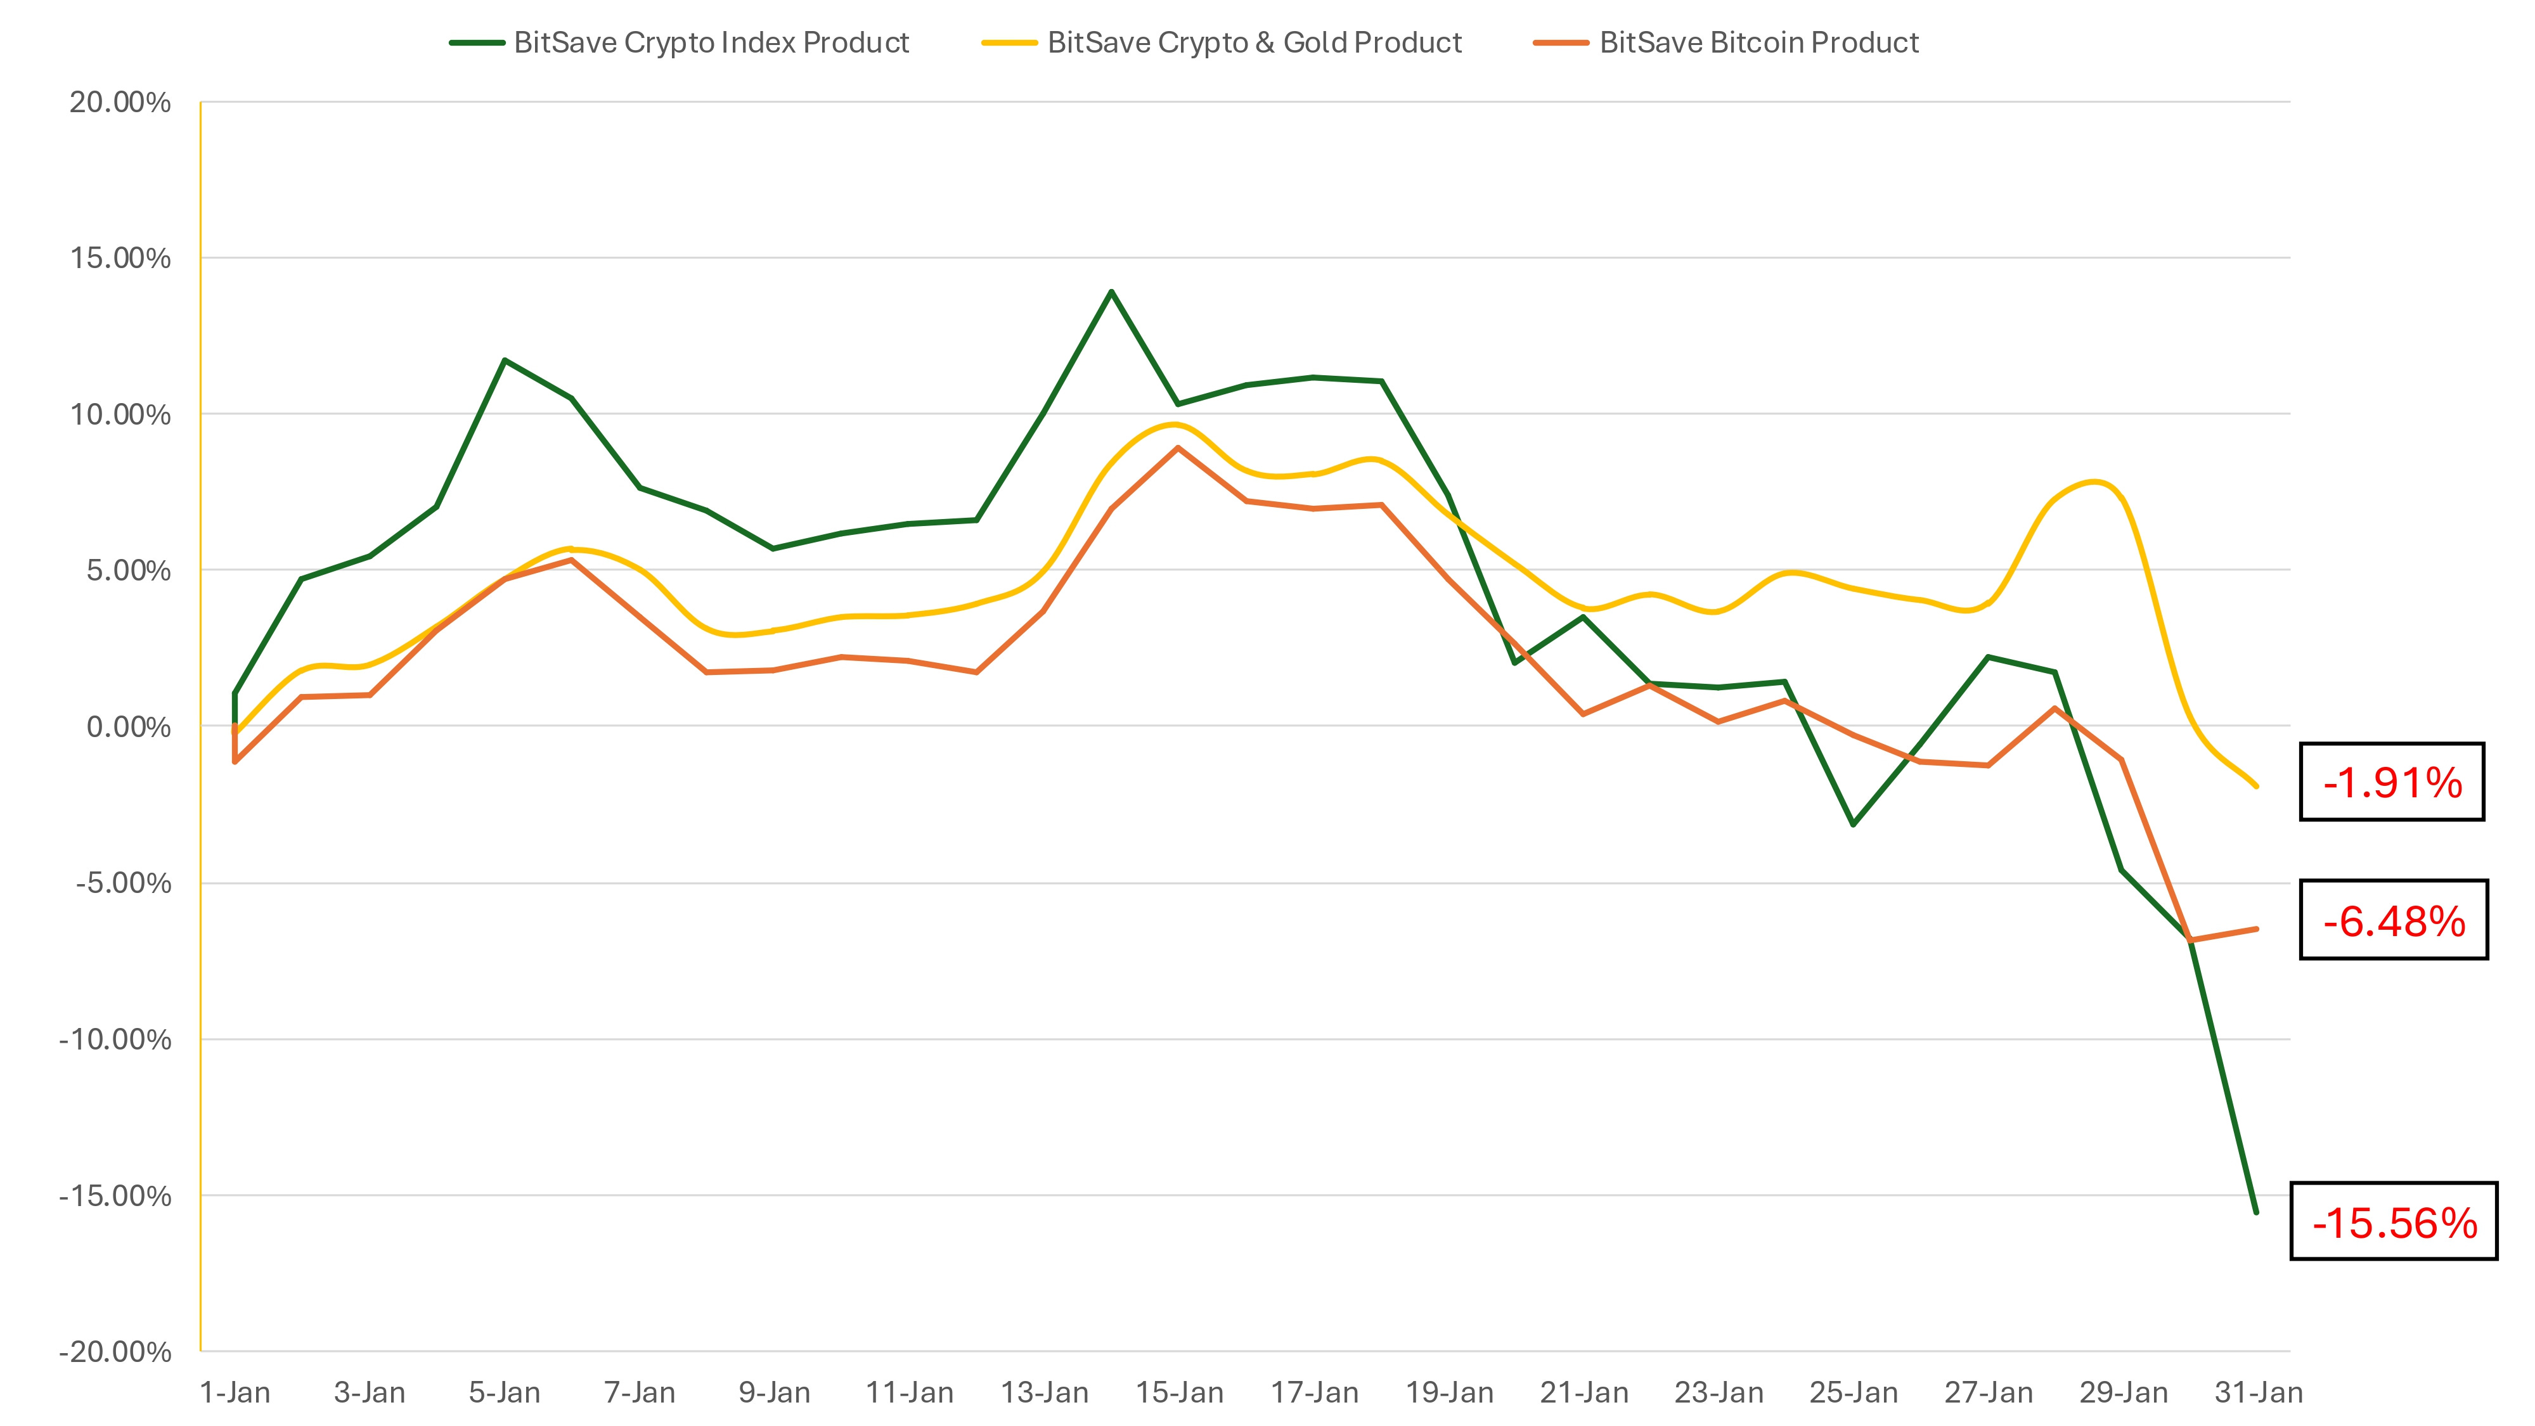
Task: Click the 10.00% y-axis label
Action: (x=120, y=414)
